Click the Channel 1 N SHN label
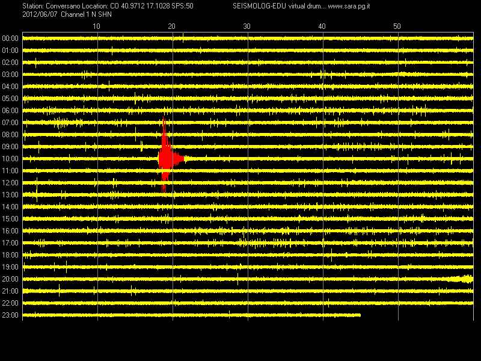Screen dimensions: 481x361 point(86,14)
